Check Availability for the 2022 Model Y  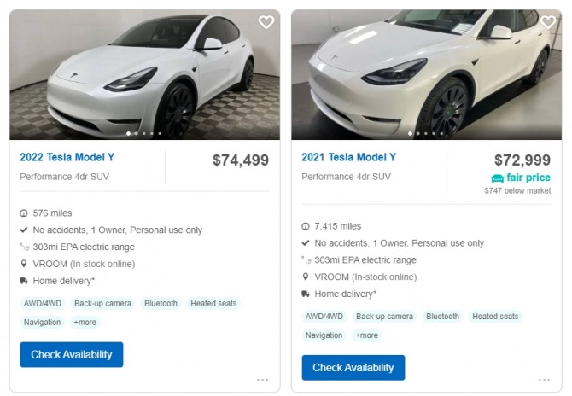click(72, 354)
